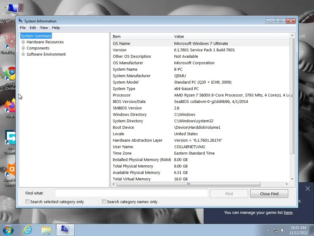Open the View menu

[x=44, y=28]
